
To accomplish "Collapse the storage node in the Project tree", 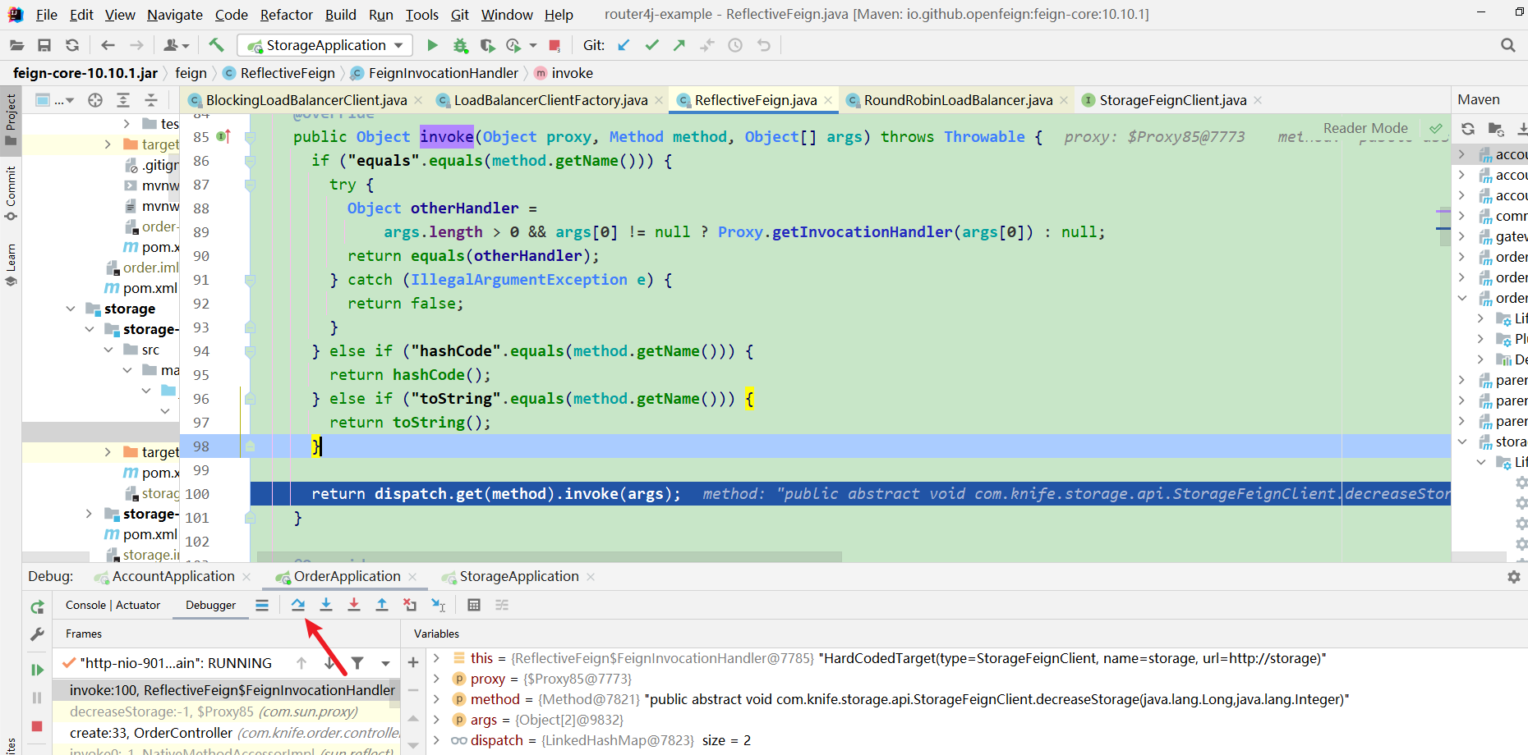I will coord(70,309).
